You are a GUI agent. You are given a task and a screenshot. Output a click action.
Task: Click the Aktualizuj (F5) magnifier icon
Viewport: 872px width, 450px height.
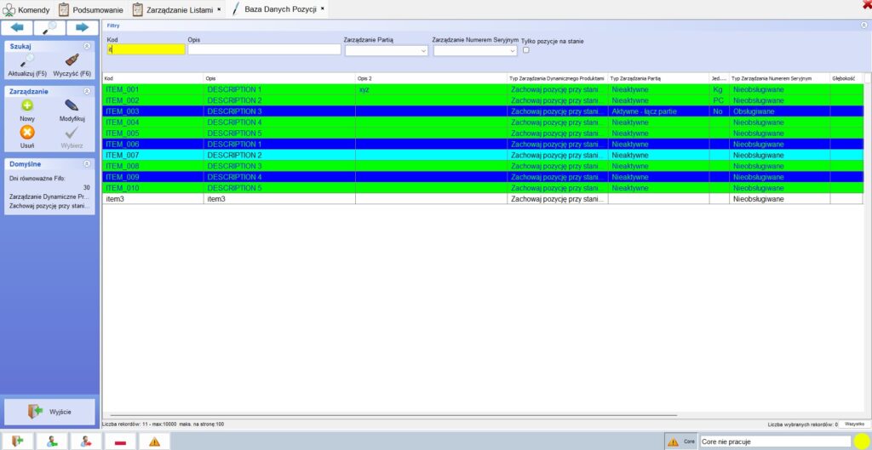27,60
